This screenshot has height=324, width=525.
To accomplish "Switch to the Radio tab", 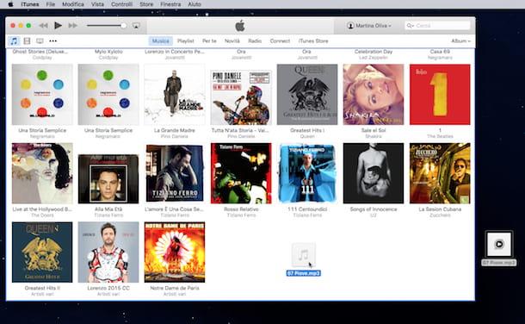I will (x=255, y=40).
